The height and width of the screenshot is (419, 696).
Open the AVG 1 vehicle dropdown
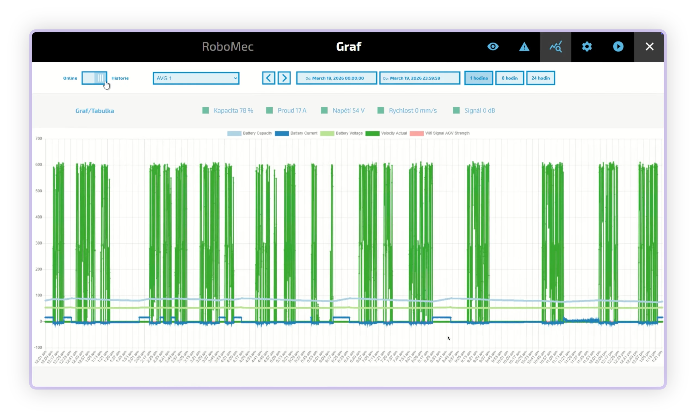point(196,78)
